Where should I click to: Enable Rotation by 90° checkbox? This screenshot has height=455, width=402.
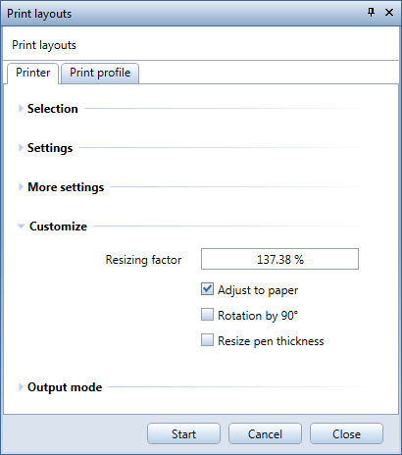(207, 315)
